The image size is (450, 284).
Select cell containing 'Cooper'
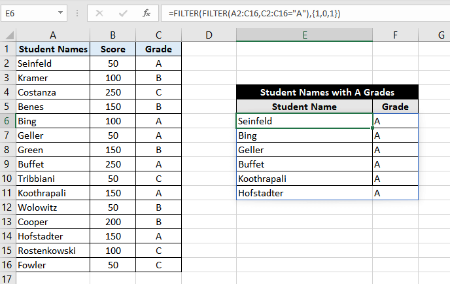(x=53, y=222)
